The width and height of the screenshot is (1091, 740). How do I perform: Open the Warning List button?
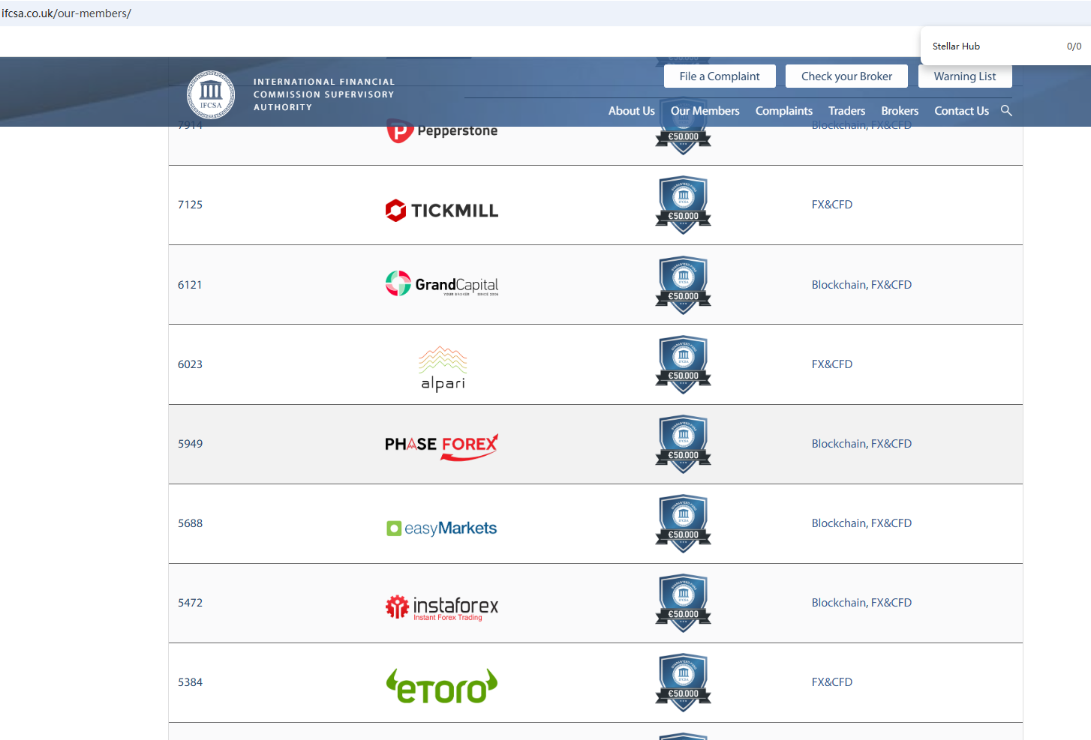point(964,76)
